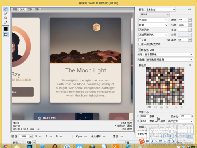Open the optimize panel flyout menu icon
This screenshot has width=197, height=148.
pos(190,9)
